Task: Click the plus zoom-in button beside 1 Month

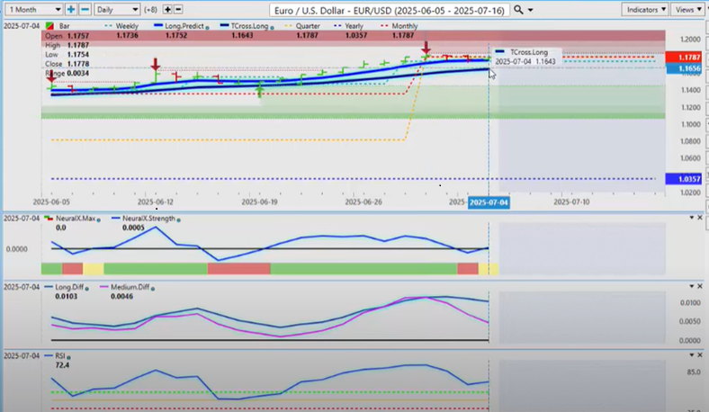Action: point(70,10)
